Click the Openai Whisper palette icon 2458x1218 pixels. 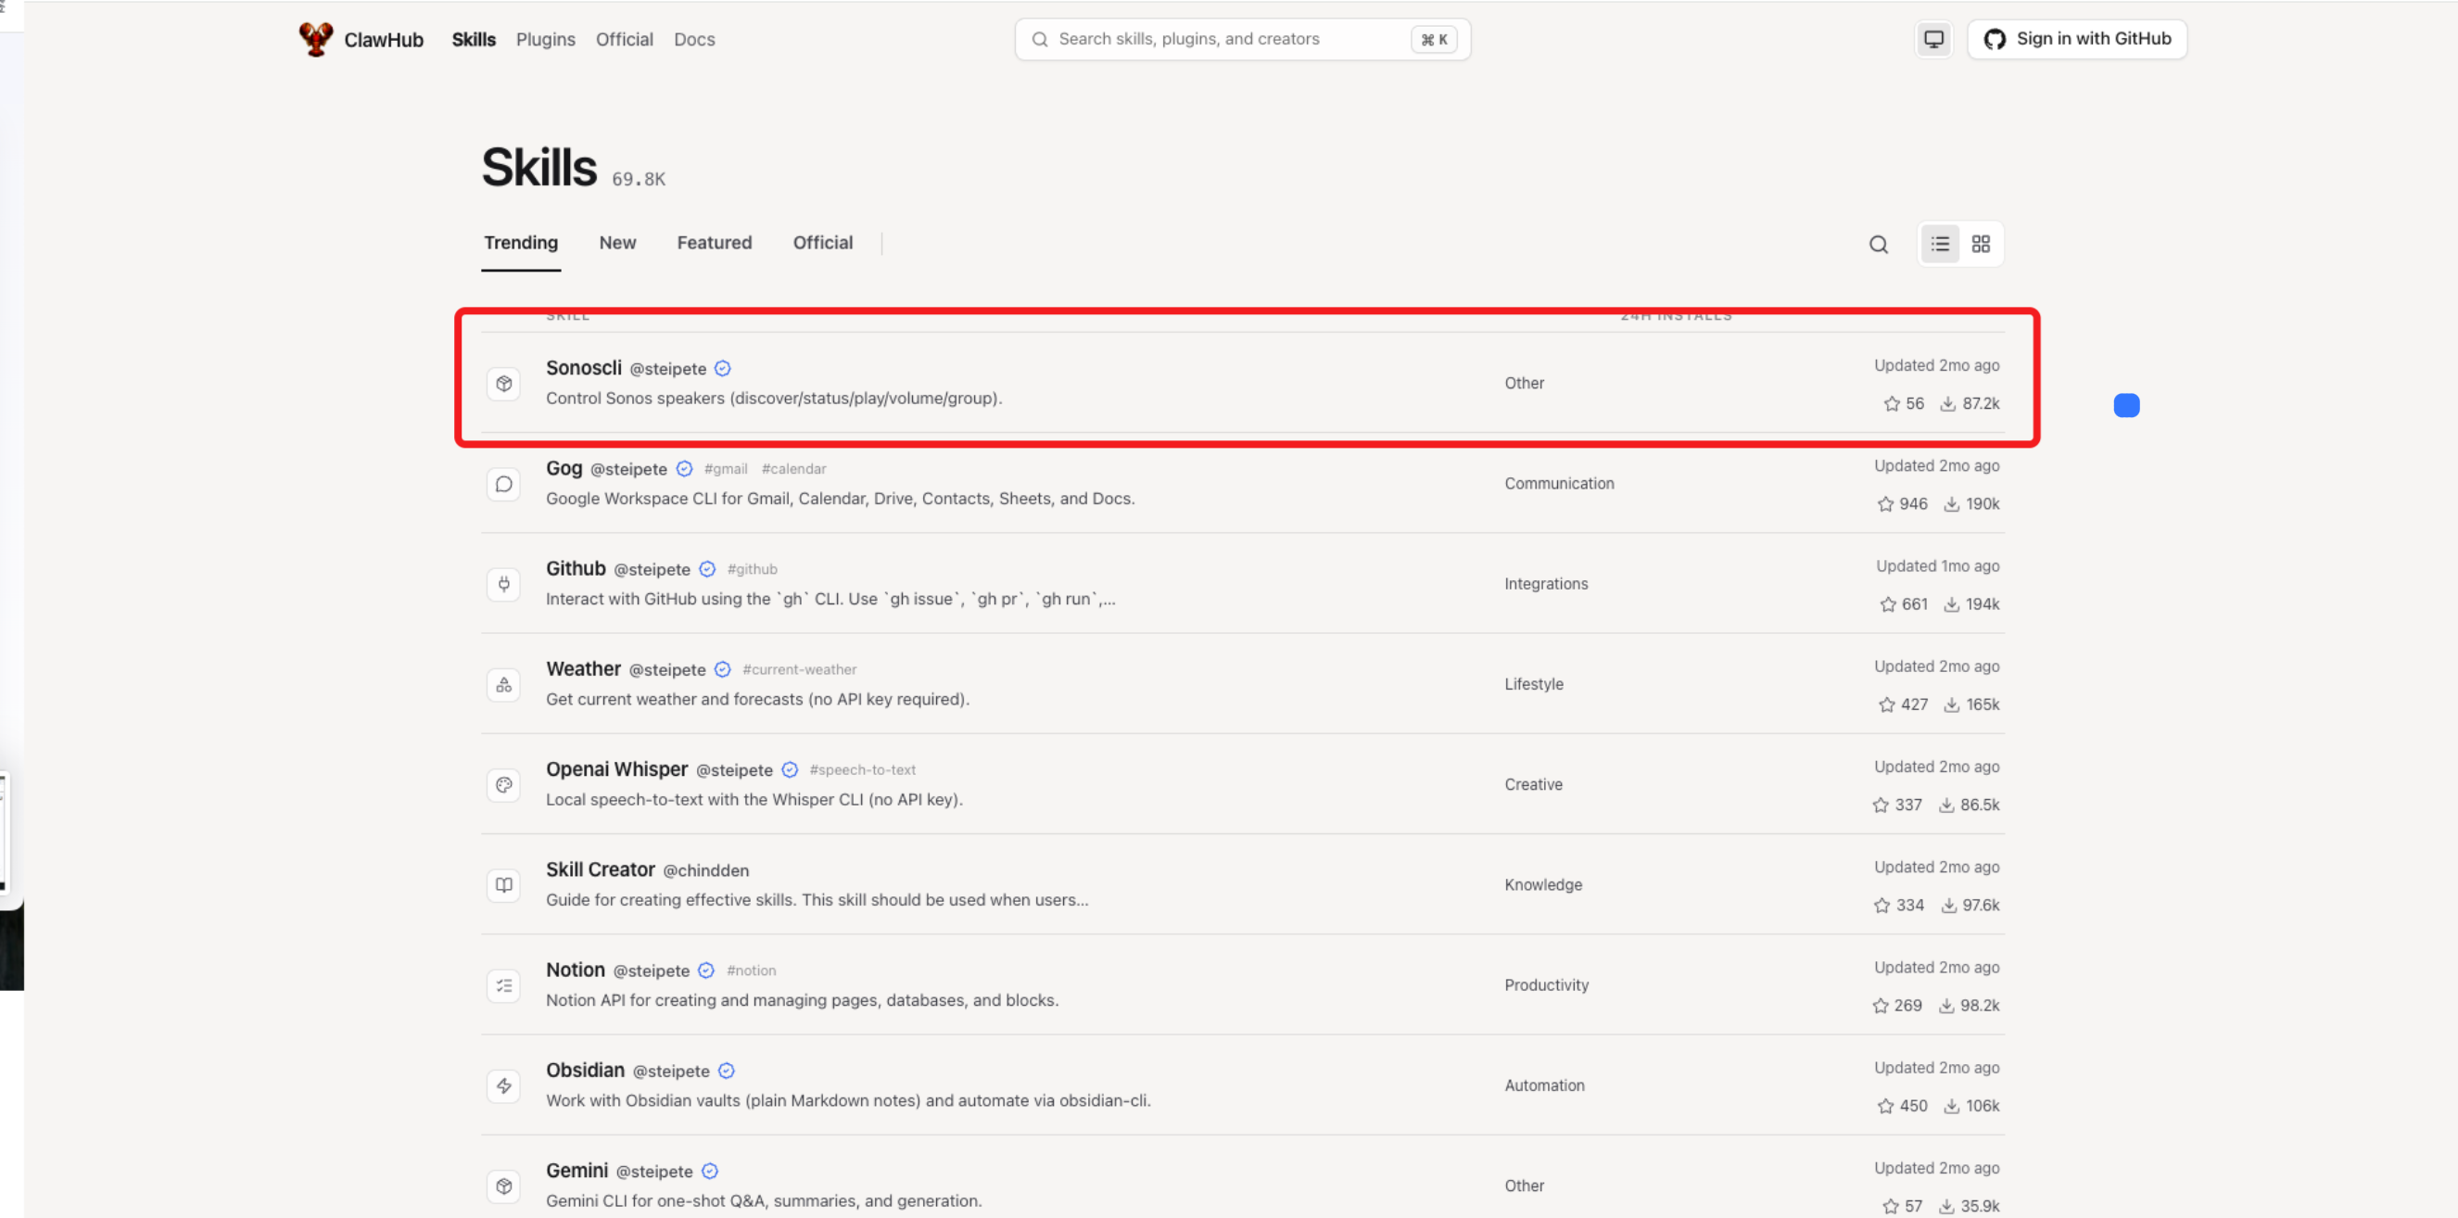504,784
